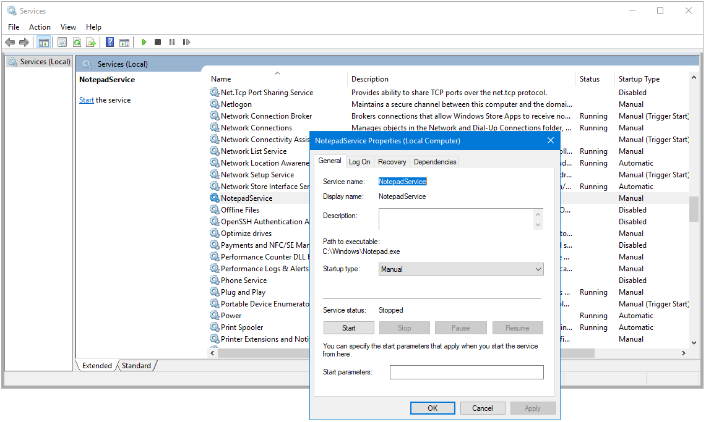The height and width of the screenshot is (422, 706).
Task: Open the View menu
Action: pyautogui.click(x=68, y=27)
